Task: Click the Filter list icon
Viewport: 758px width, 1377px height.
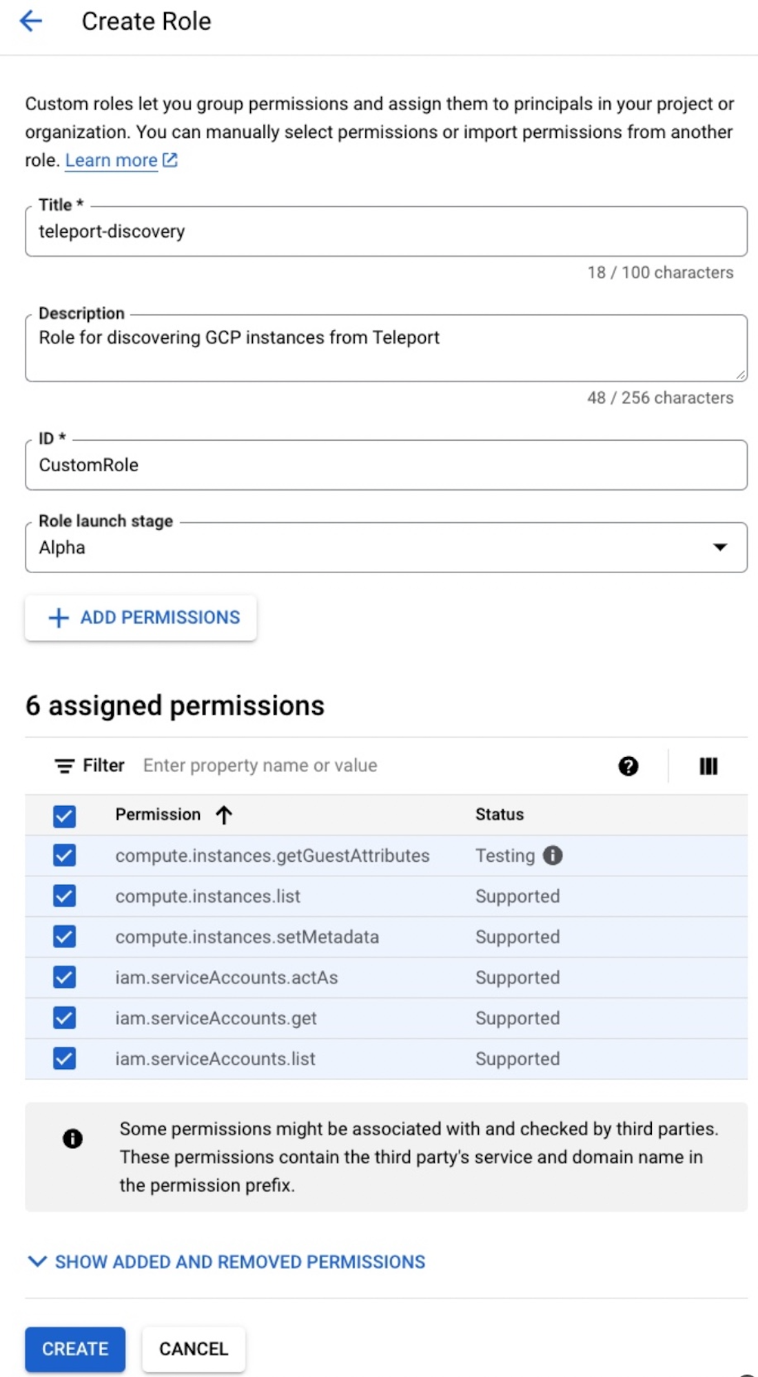Action: [65, 766]
